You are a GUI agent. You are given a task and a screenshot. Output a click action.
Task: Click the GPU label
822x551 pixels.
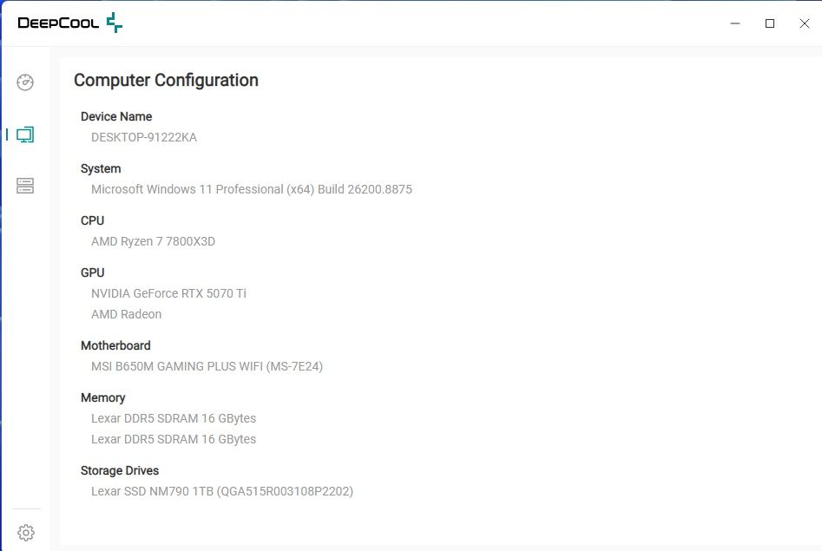tap(92, 272)
